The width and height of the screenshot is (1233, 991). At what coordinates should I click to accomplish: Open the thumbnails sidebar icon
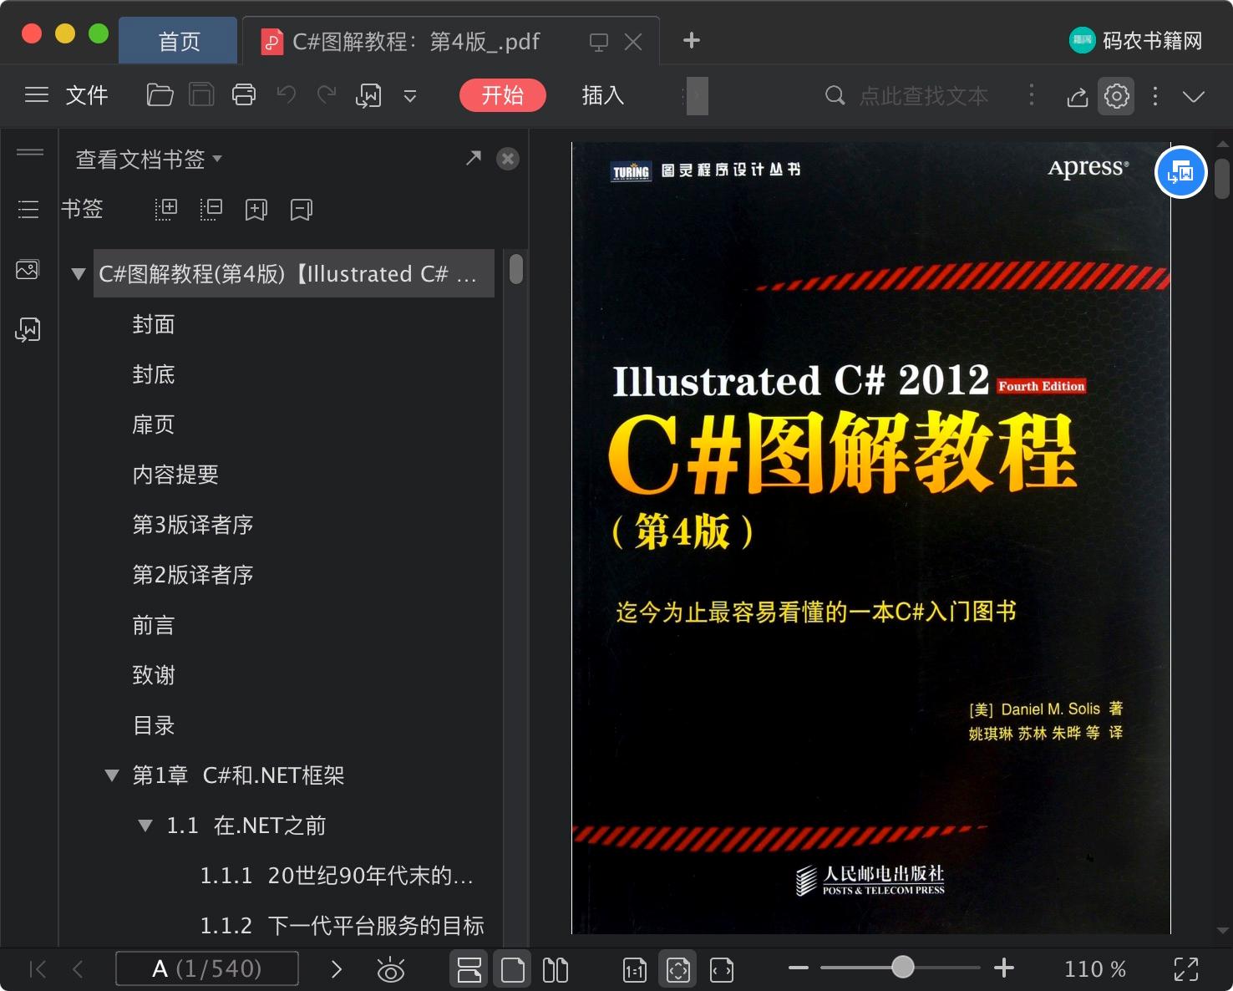28,270
